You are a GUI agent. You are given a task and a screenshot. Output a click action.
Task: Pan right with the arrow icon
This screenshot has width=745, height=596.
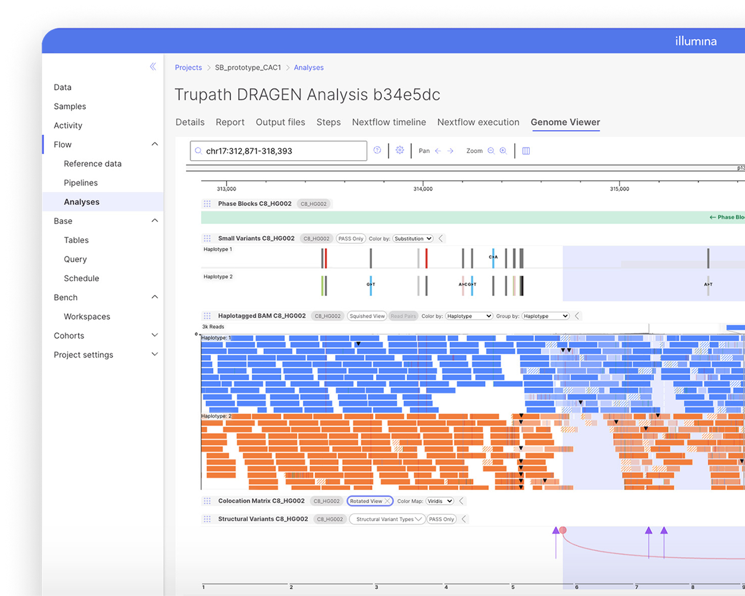[x=450, y=151]
